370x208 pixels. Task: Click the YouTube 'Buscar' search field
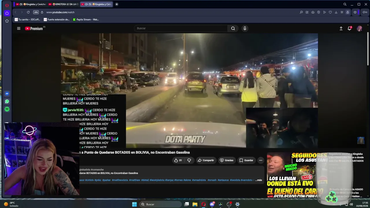coord(181,28)
